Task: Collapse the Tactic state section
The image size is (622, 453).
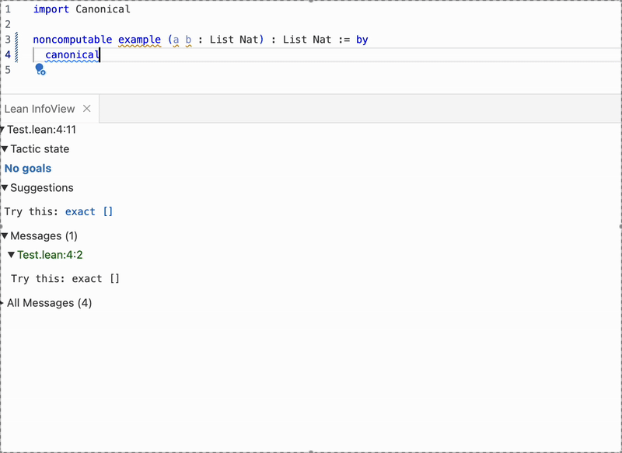Action: click(5, 149)
